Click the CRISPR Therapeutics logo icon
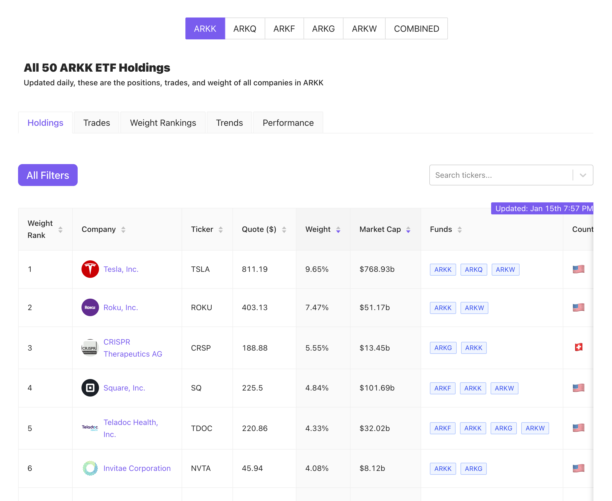 [90, 348]
